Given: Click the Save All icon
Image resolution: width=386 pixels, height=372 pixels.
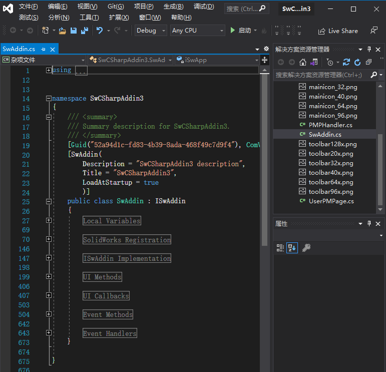Looking at the screenshot, I should click(85, 31).
